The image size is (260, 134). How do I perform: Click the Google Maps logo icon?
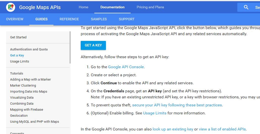click(11, 7)
